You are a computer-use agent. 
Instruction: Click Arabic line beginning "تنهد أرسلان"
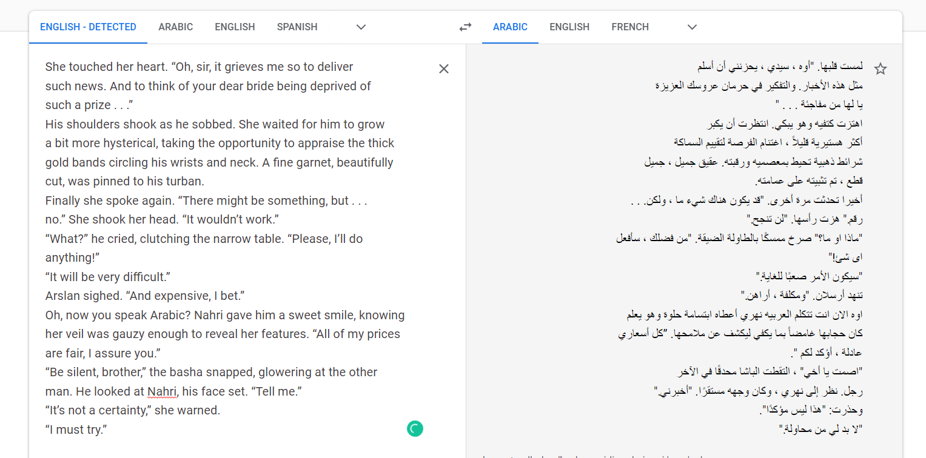(802, 296)
